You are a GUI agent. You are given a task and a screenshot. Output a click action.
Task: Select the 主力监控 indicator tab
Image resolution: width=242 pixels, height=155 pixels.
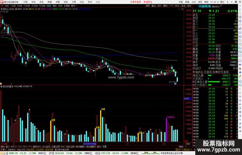[46, 147]
